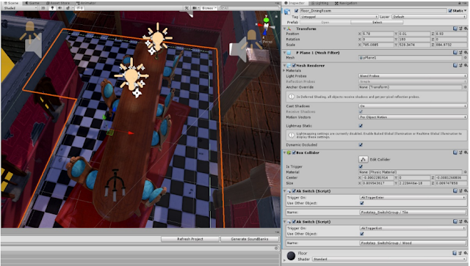Expand the Materials foldout

284,70
